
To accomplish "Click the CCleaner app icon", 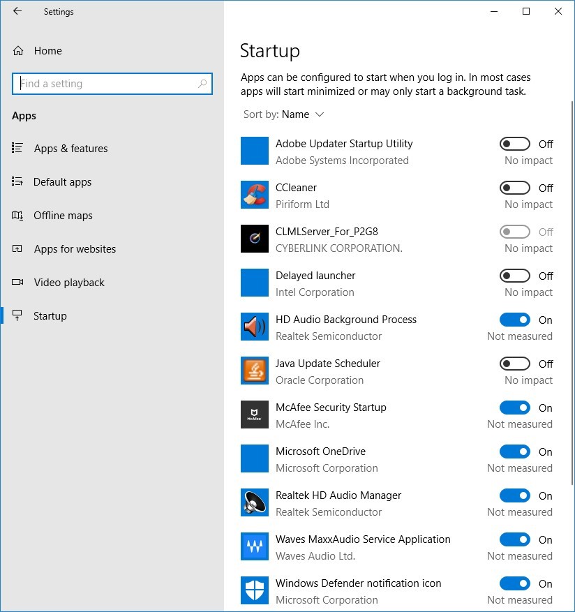I will coord(255,195).
